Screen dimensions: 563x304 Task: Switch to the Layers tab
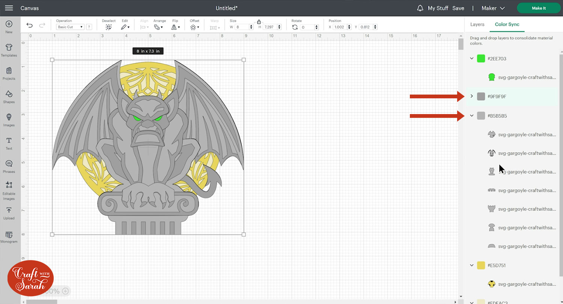pyautogui.click(x=477, y=24)
